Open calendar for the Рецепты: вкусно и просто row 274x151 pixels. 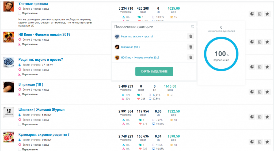(x=260, y=67)
